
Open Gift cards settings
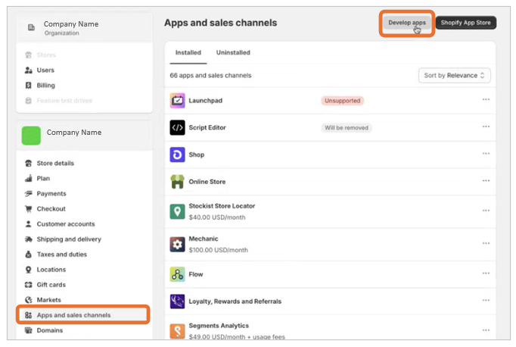point(51,284)
